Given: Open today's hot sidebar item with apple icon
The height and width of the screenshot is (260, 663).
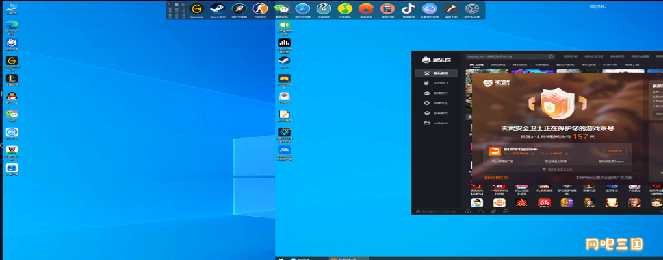Looking at the screenshot, I should click(436, 83).
